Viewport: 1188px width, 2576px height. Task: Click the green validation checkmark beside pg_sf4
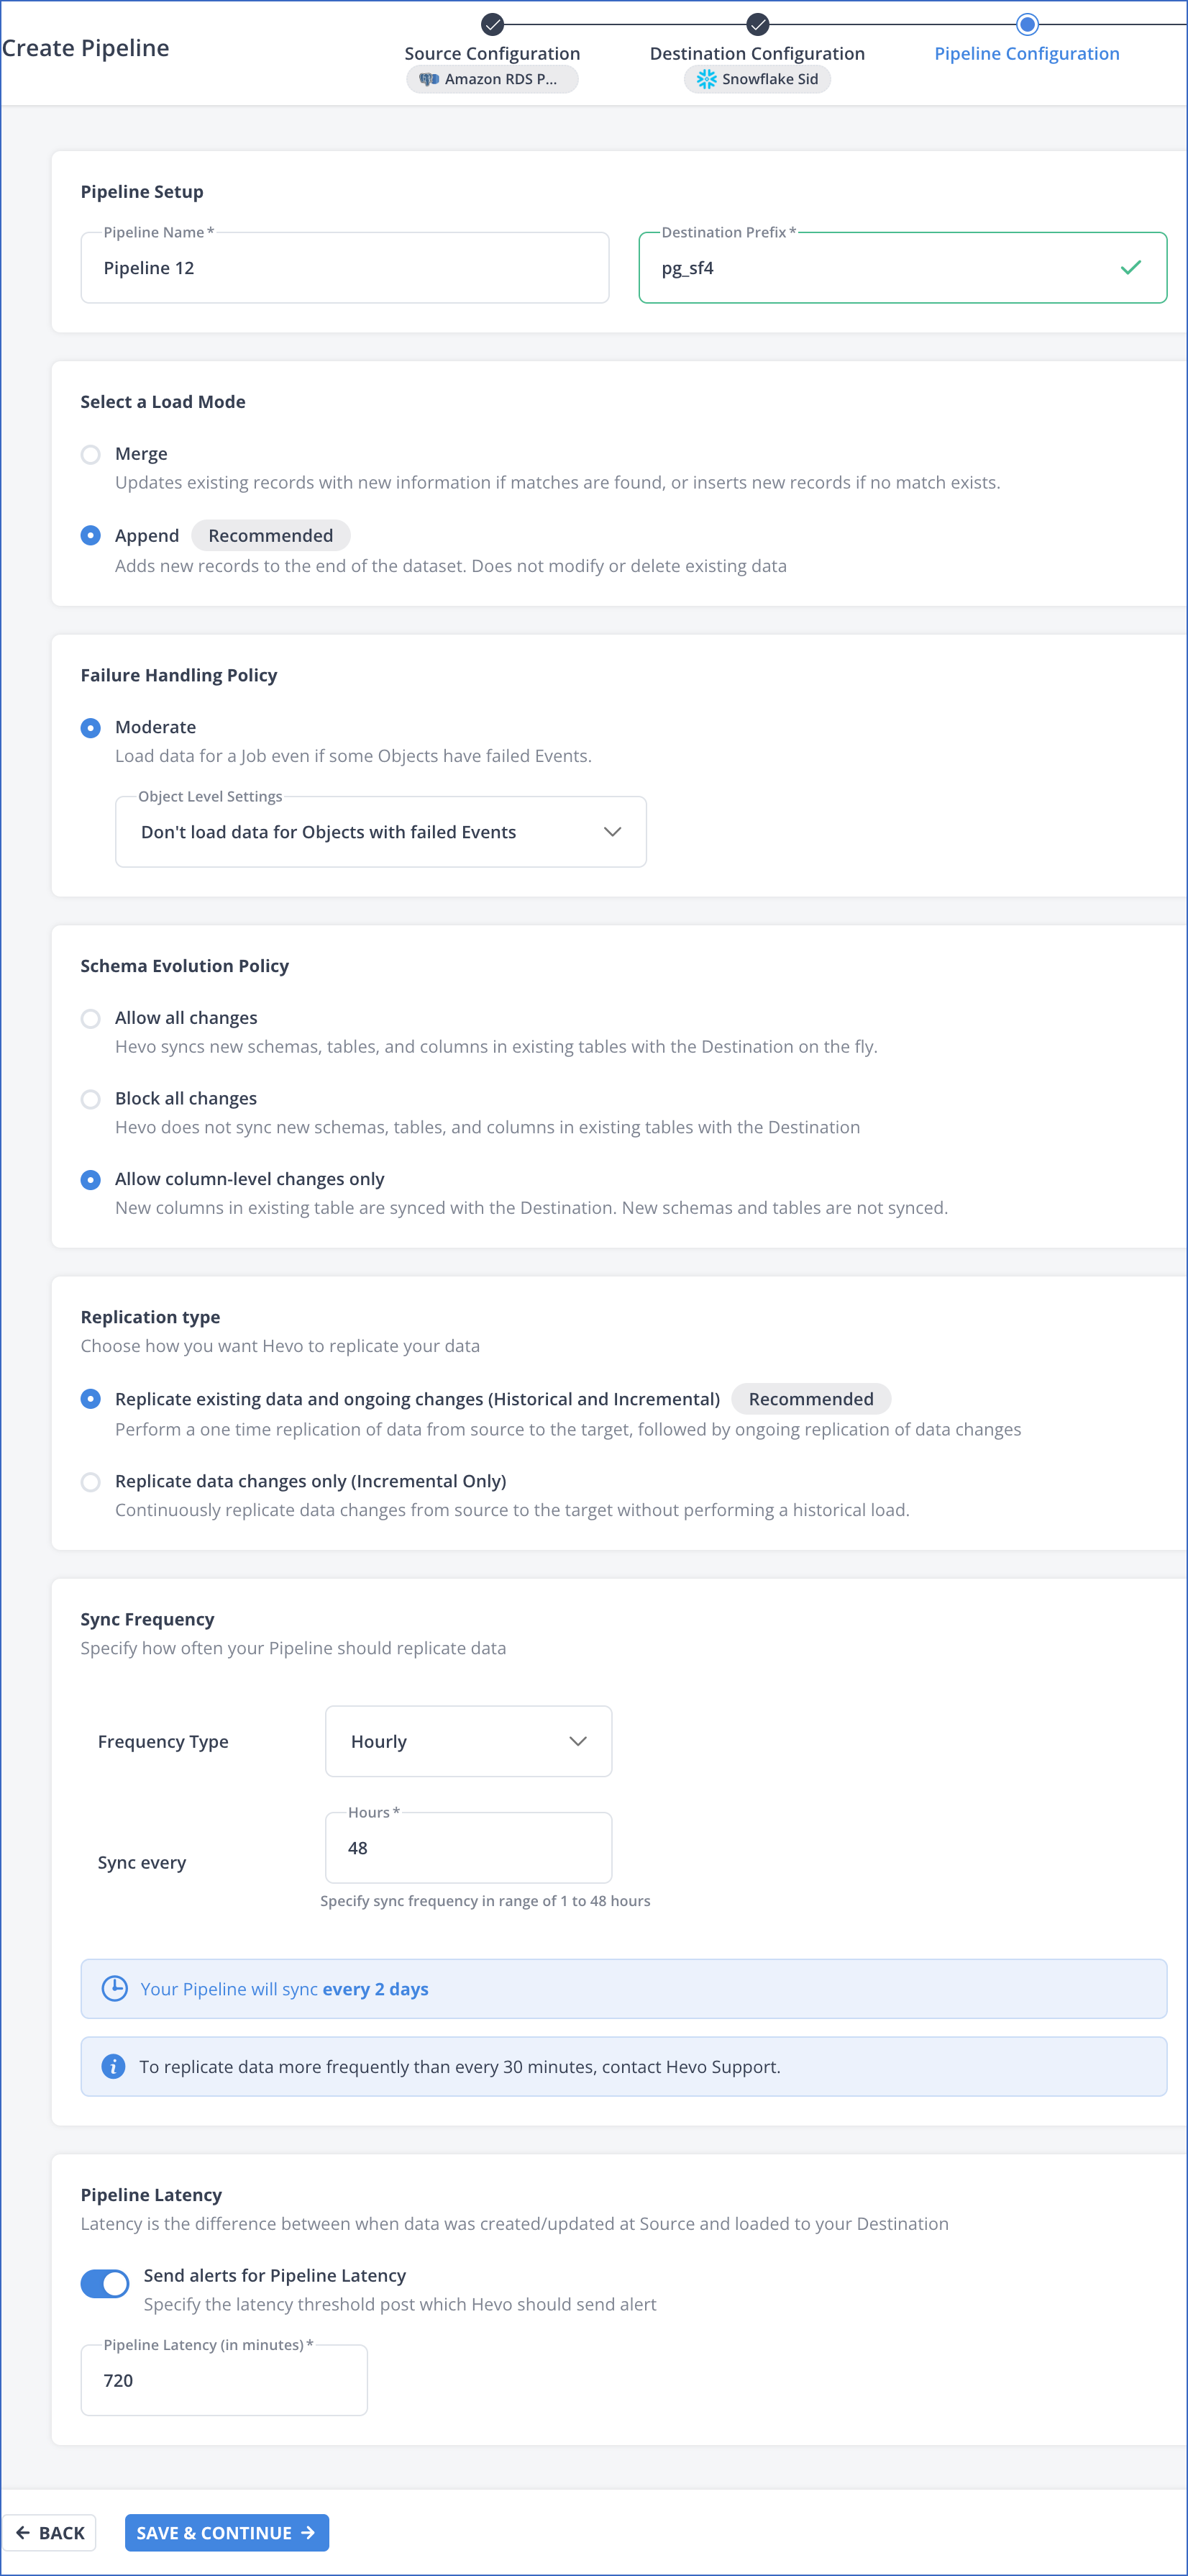[1130, 267]
